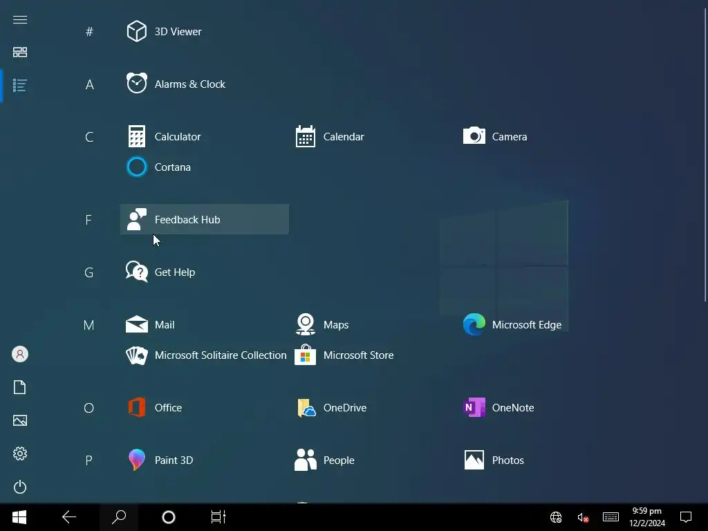The height and width of the screenshot is (531, 708).
Task: Click the letter C section header
Action: [x=89, y=137]
